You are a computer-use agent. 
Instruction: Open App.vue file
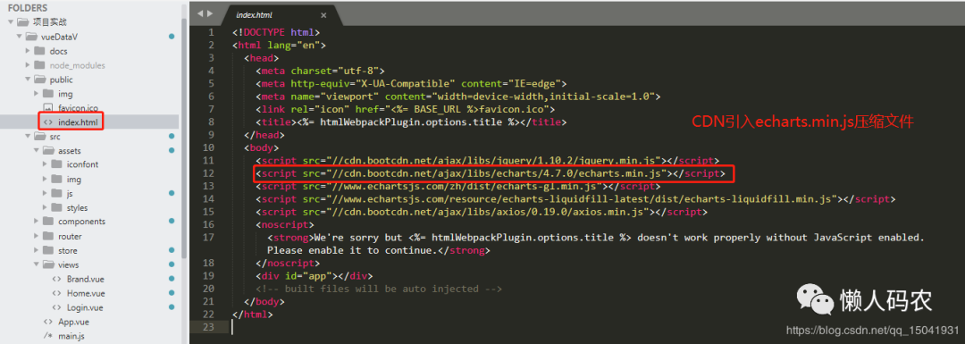click(x=74, y=322)
